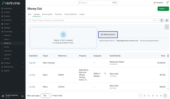Collapse the Accounting section chevron
This screenshot has width=170, height=99.
click(x=23, y=32)
